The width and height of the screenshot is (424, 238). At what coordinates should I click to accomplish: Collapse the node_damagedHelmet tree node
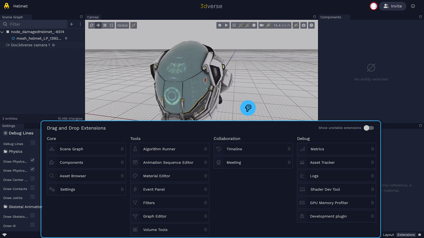point(2,32)
